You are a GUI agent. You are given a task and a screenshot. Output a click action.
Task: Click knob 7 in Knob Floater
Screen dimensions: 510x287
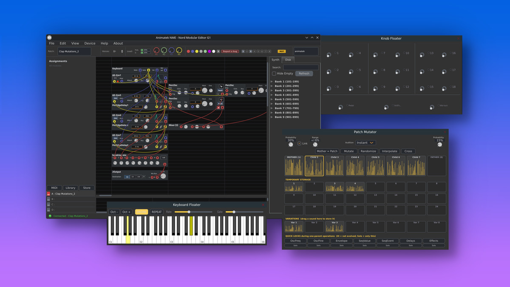click(x=375, y=55)
